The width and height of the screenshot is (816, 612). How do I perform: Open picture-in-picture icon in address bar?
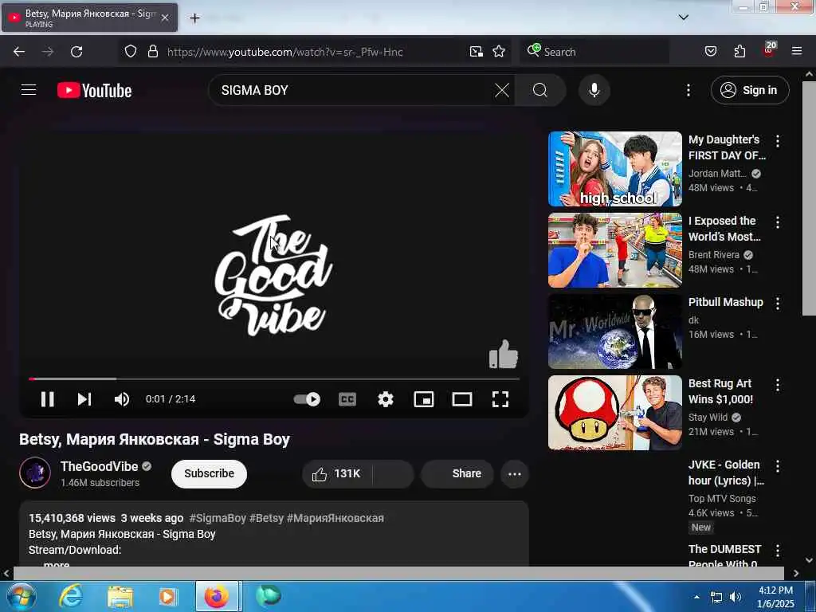click(x=476, y=52)
